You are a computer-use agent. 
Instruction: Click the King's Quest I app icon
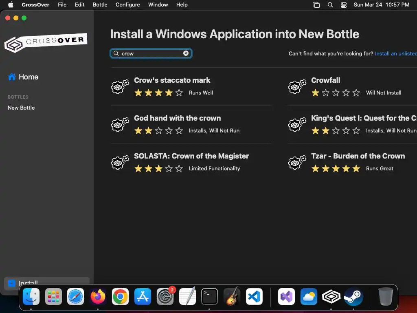coord(297,124)
